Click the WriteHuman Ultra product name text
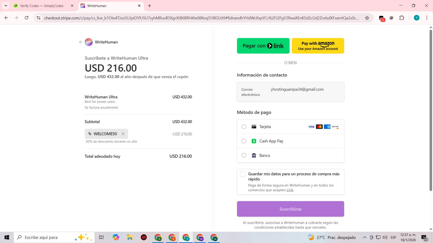The image size is (433, 243). [x=101, y=97]
